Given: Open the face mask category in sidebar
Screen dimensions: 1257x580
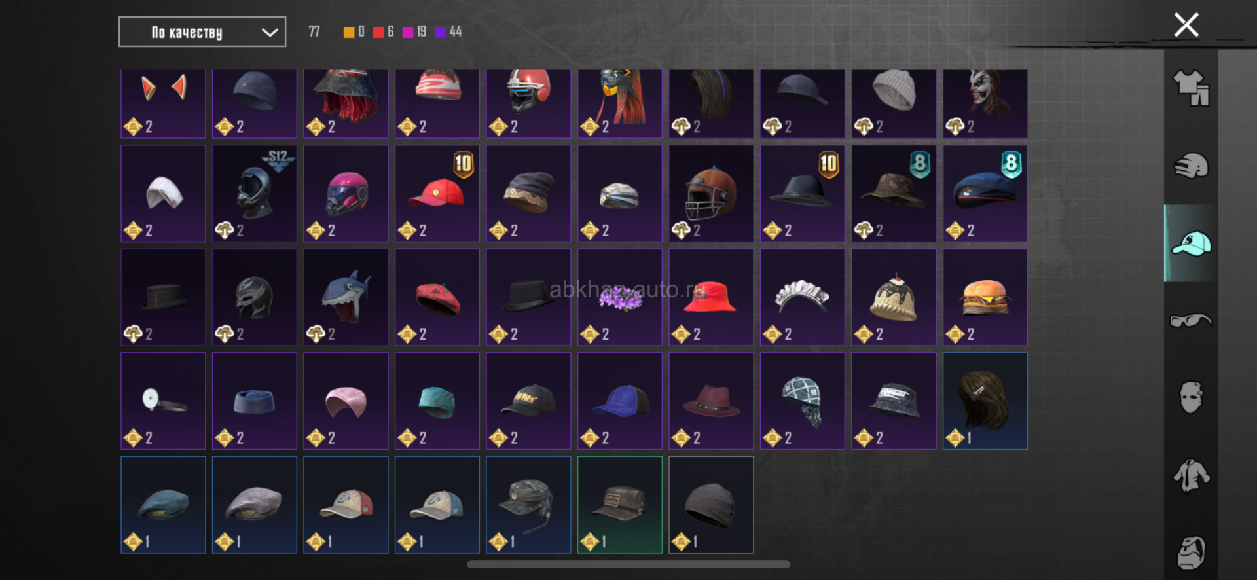Looking at the screenshot, I should click(1191, 397).
